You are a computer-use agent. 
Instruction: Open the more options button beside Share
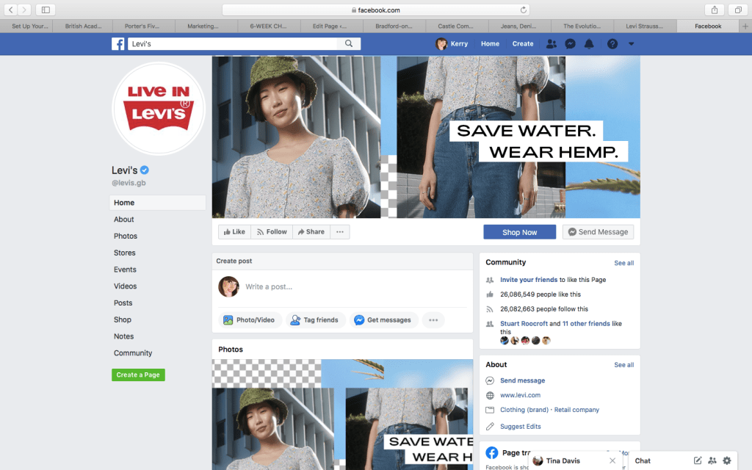pos(339,232)
